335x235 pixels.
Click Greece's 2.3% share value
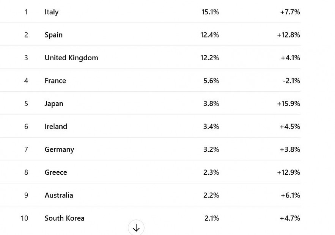211,172
